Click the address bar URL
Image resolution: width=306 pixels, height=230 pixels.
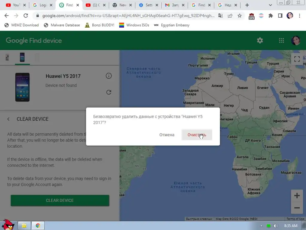pos(128,16)
